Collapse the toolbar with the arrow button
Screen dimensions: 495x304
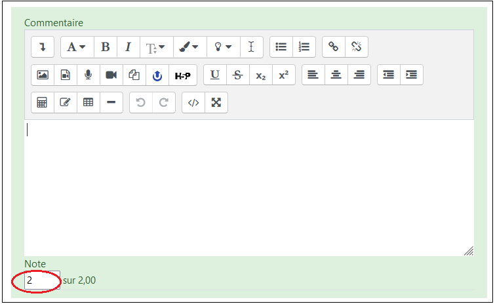(x=43, y=47)
